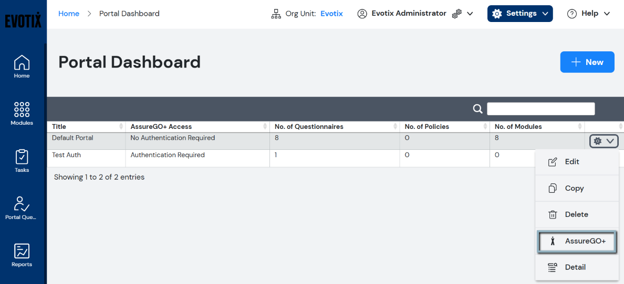Click the table search input field
The height and width of the screenshot is (284, 624).
click(x=540, y=108)
